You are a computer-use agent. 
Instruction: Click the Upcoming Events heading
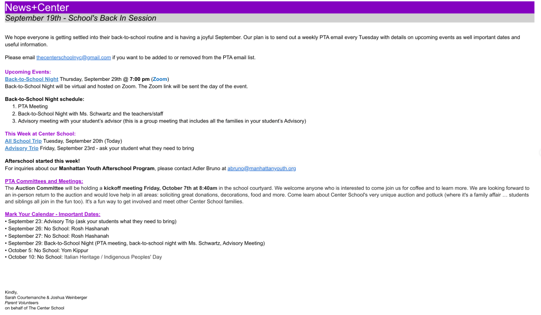click(x=28, y=72)
